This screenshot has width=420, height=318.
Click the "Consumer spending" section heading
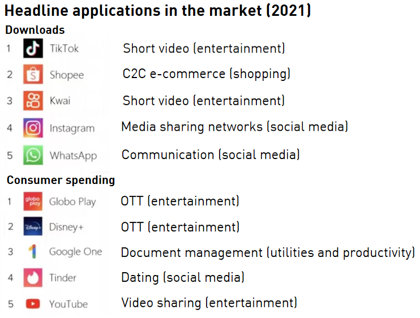[61, 181]
